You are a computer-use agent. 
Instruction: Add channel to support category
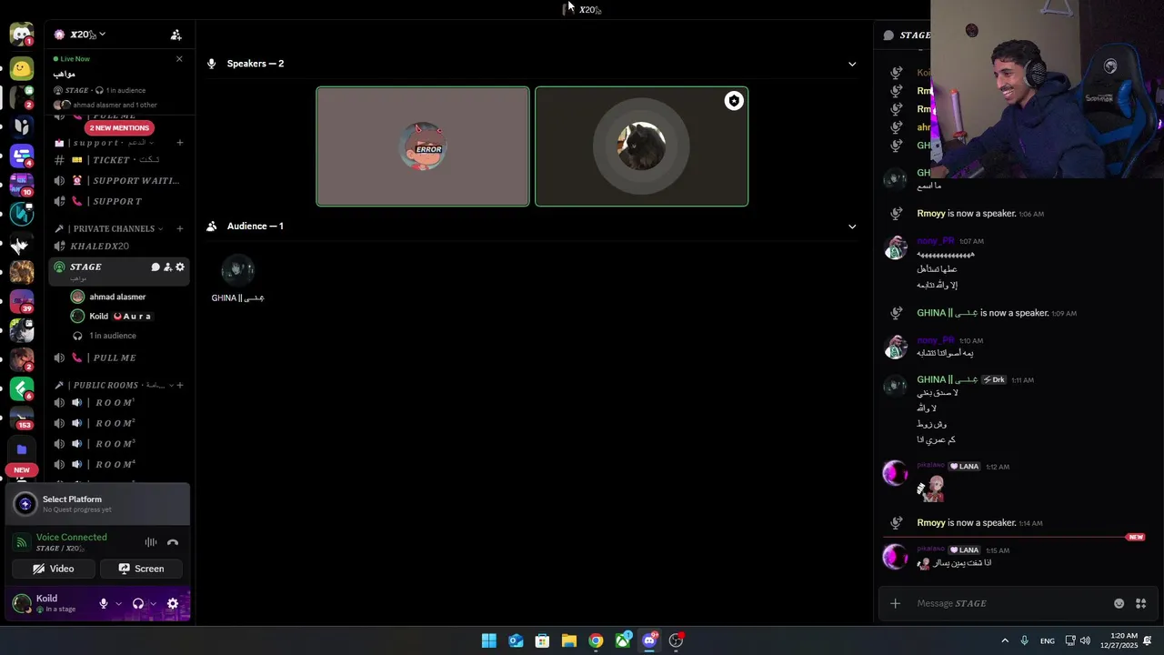180,143
